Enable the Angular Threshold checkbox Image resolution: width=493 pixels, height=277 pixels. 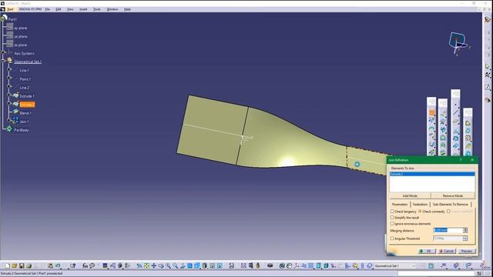coord(392,239)
